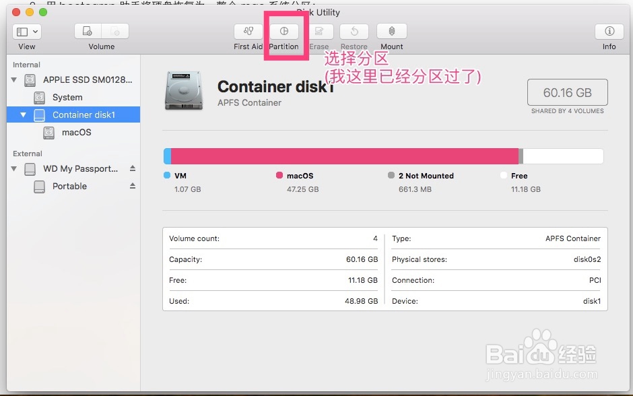The width and height of the screenshot is (633, 396).
Task: Click the white Free space bar segment
Action: tap(563, 156)
